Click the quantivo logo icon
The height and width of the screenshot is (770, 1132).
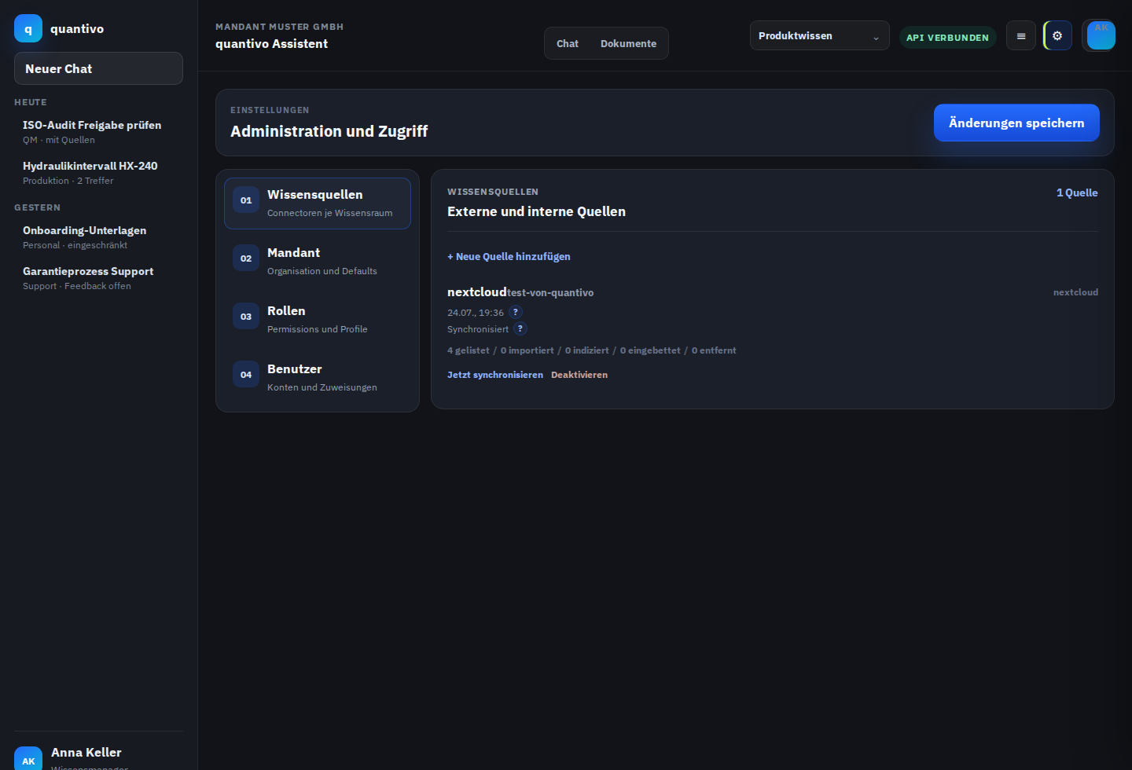28,28
